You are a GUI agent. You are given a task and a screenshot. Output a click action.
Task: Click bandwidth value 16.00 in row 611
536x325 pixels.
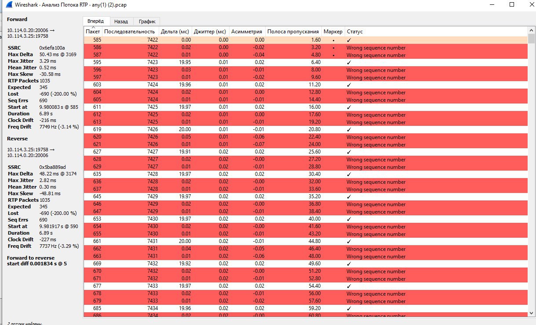pos(314,107)
